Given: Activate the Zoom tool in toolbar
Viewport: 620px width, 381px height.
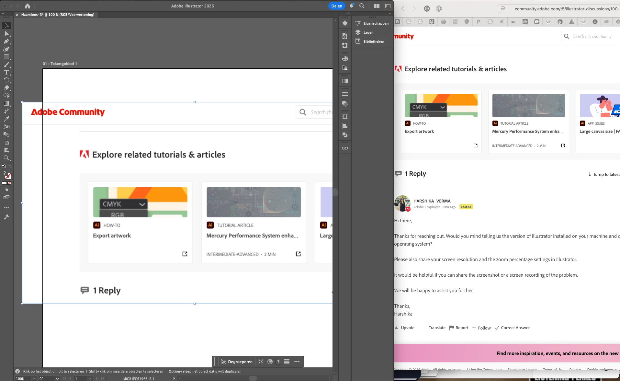Looking at the screenshot, I should coord(6,158).
